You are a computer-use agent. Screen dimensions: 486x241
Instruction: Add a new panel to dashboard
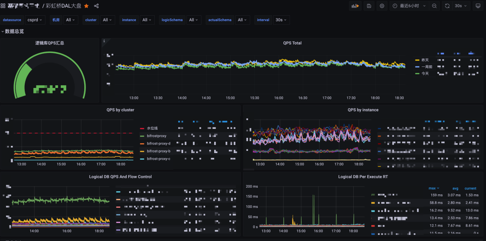[x=355, y=6]
